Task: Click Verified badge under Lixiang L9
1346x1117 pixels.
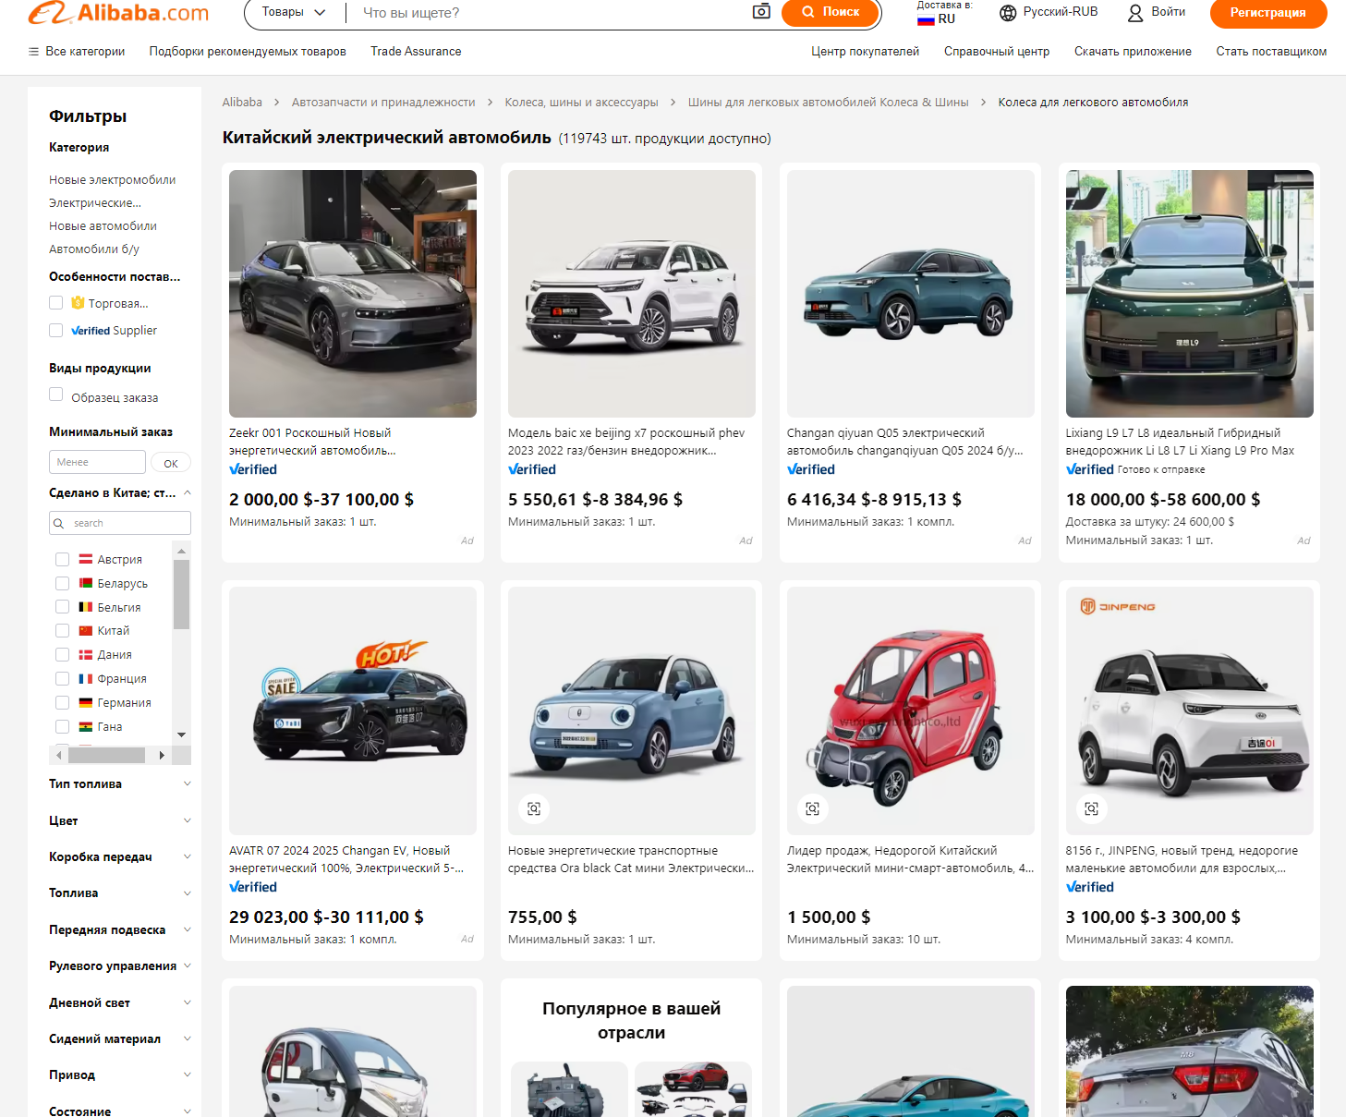Action: (1090, 469)
